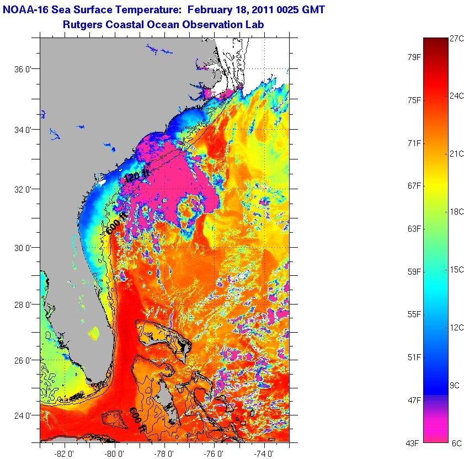This screenshot has width=464, height=459.
Task: Click the 32 0' latitude label
Action: pyautogui.click(x=23, y=189)
